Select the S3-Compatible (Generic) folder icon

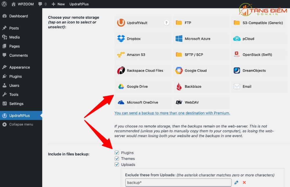click(237, 23)
